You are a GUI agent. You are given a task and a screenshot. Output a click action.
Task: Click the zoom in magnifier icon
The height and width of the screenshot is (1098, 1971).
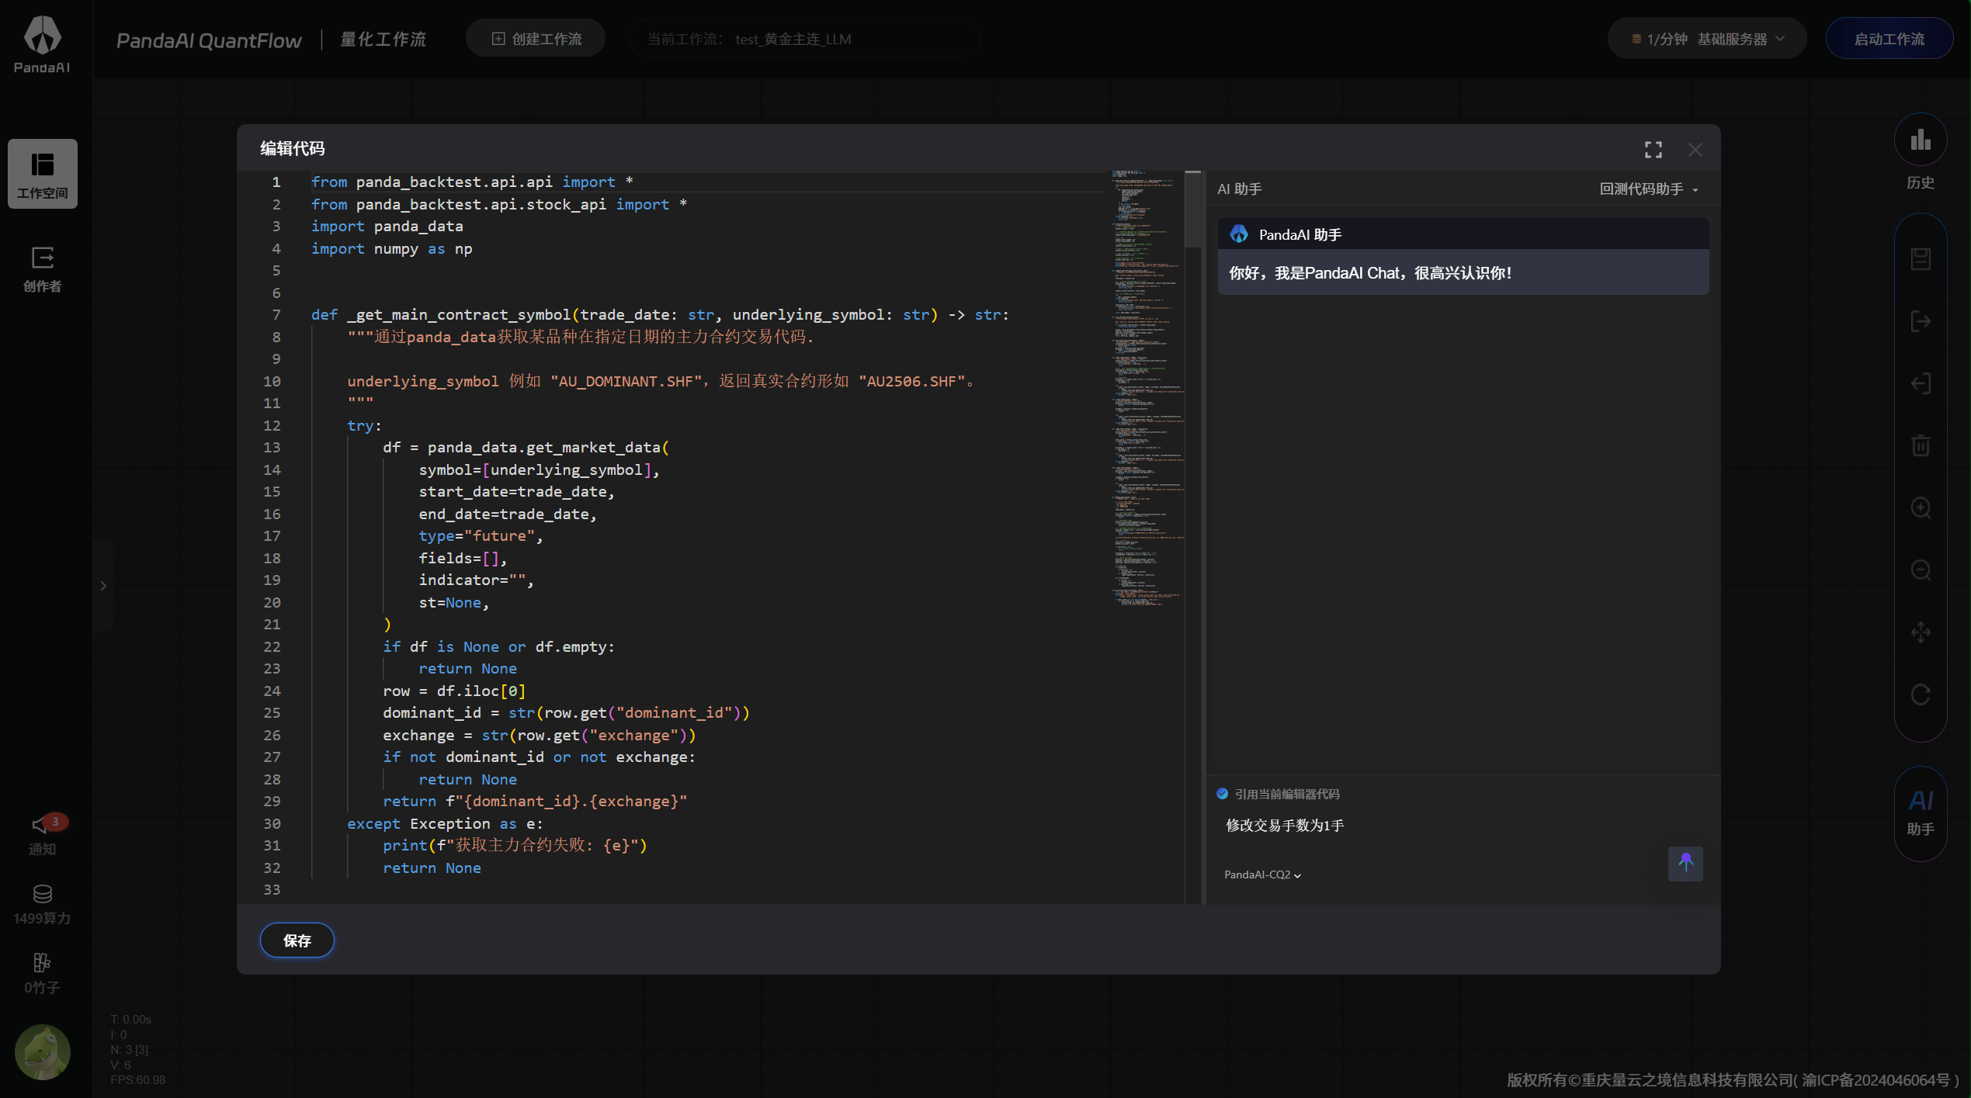1921,508
